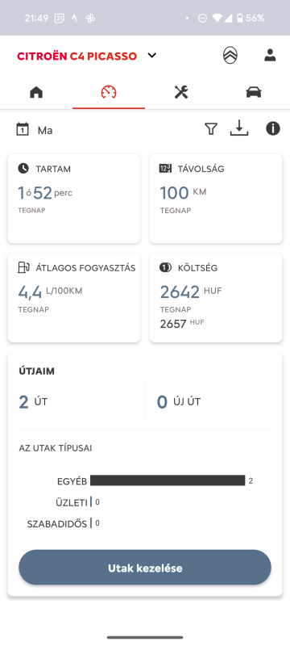Download trip data via download icon
This screenshot has height=646, width=290.
tap(239, 128)
